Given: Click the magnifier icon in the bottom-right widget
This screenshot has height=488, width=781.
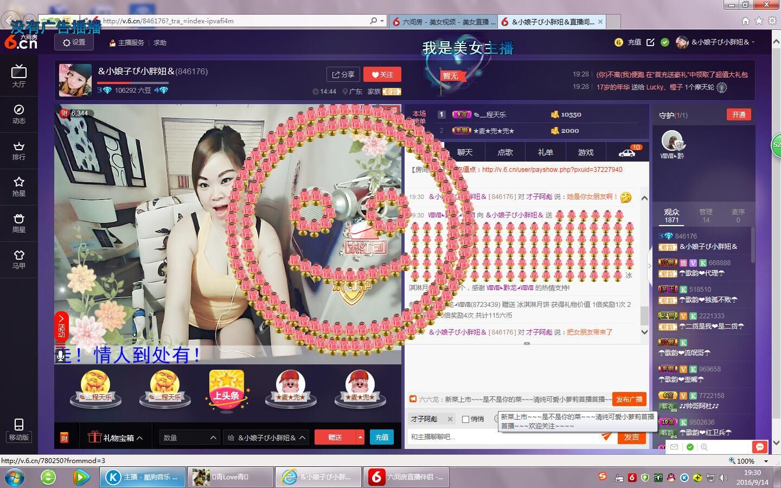Looking at the screenshot, I should (x=704, y=447).
